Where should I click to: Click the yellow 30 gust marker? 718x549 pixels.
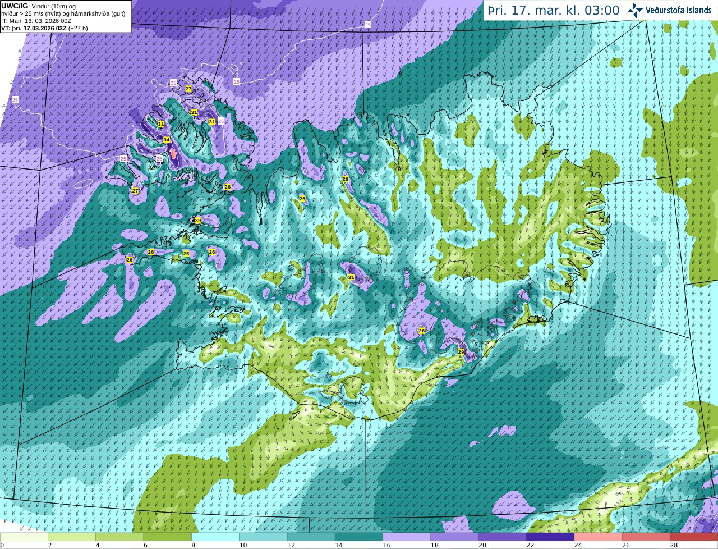197,221
